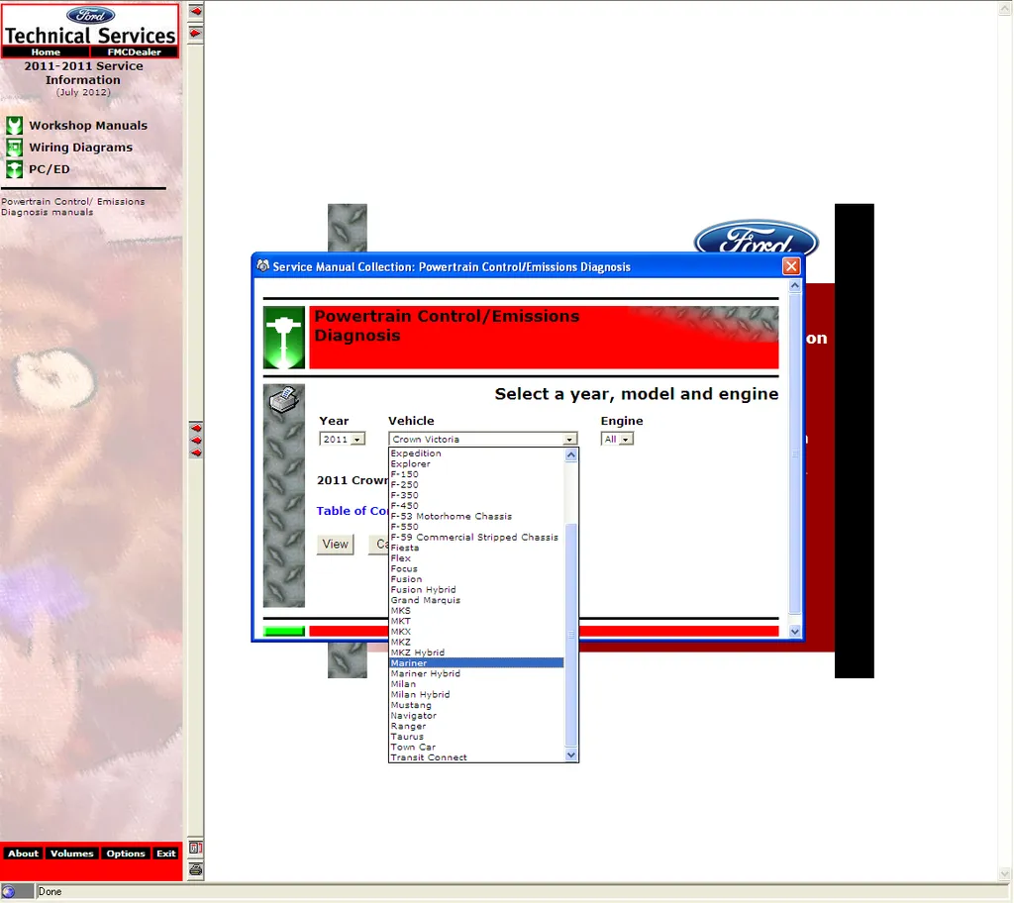Click the green PC/ED icon
Screen dimensions: 1014x903
coord(14,169)
